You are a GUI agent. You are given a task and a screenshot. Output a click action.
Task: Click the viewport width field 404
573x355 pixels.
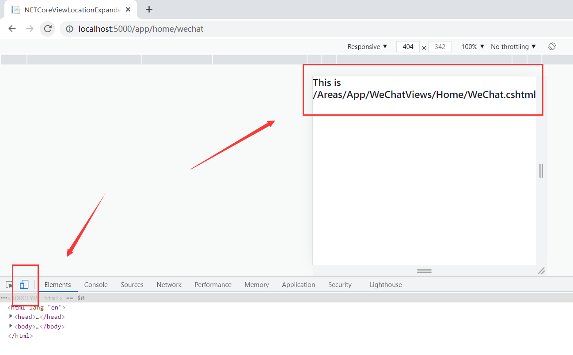coord(408,46)
